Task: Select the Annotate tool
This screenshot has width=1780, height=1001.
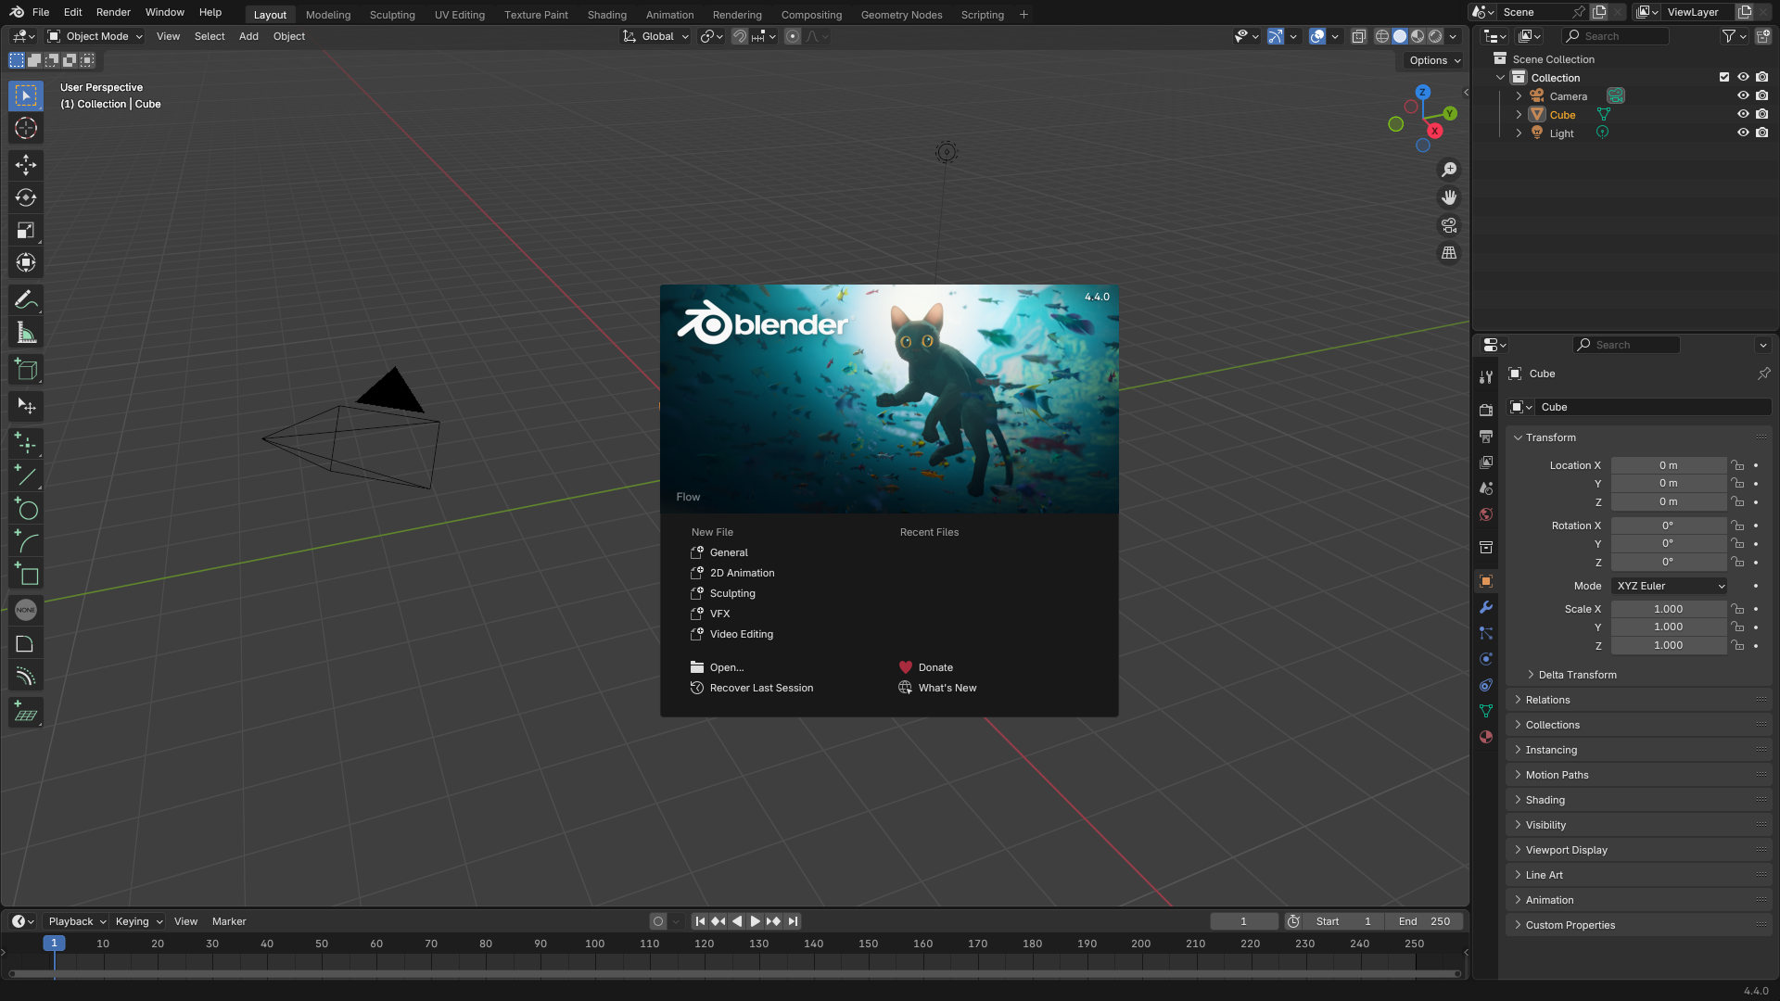Action: click(x=26, y=299)
